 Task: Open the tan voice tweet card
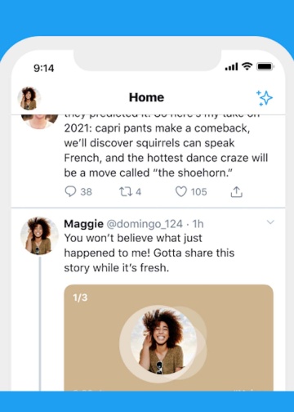point(168,338)
